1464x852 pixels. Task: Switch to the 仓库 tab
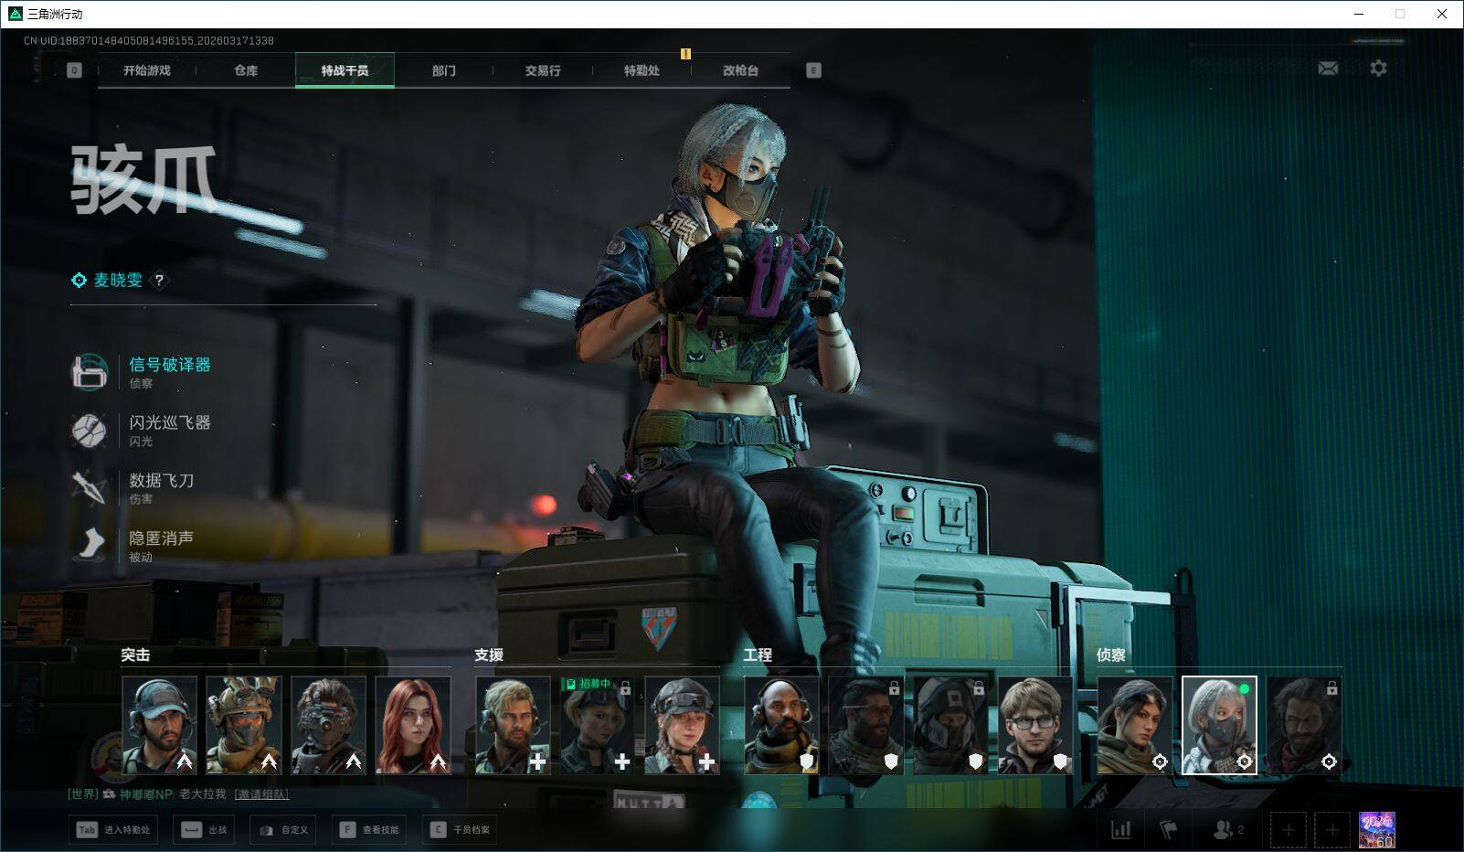coord(246,70)
